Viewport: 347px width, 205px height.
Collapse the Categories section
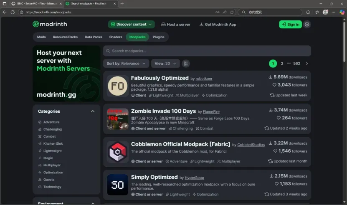[x=93, y=111]
